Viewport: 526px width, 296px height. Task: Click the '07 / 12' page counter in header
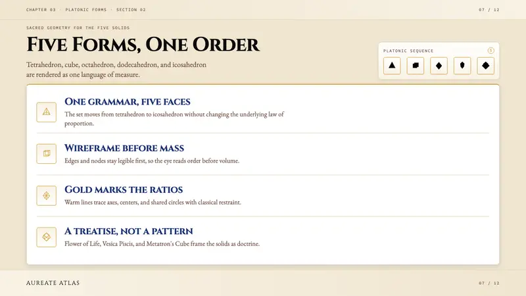(x=489, y=10)
